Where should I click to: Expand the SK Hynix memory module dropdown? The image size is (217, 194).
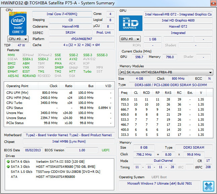[x=166, y=72]
